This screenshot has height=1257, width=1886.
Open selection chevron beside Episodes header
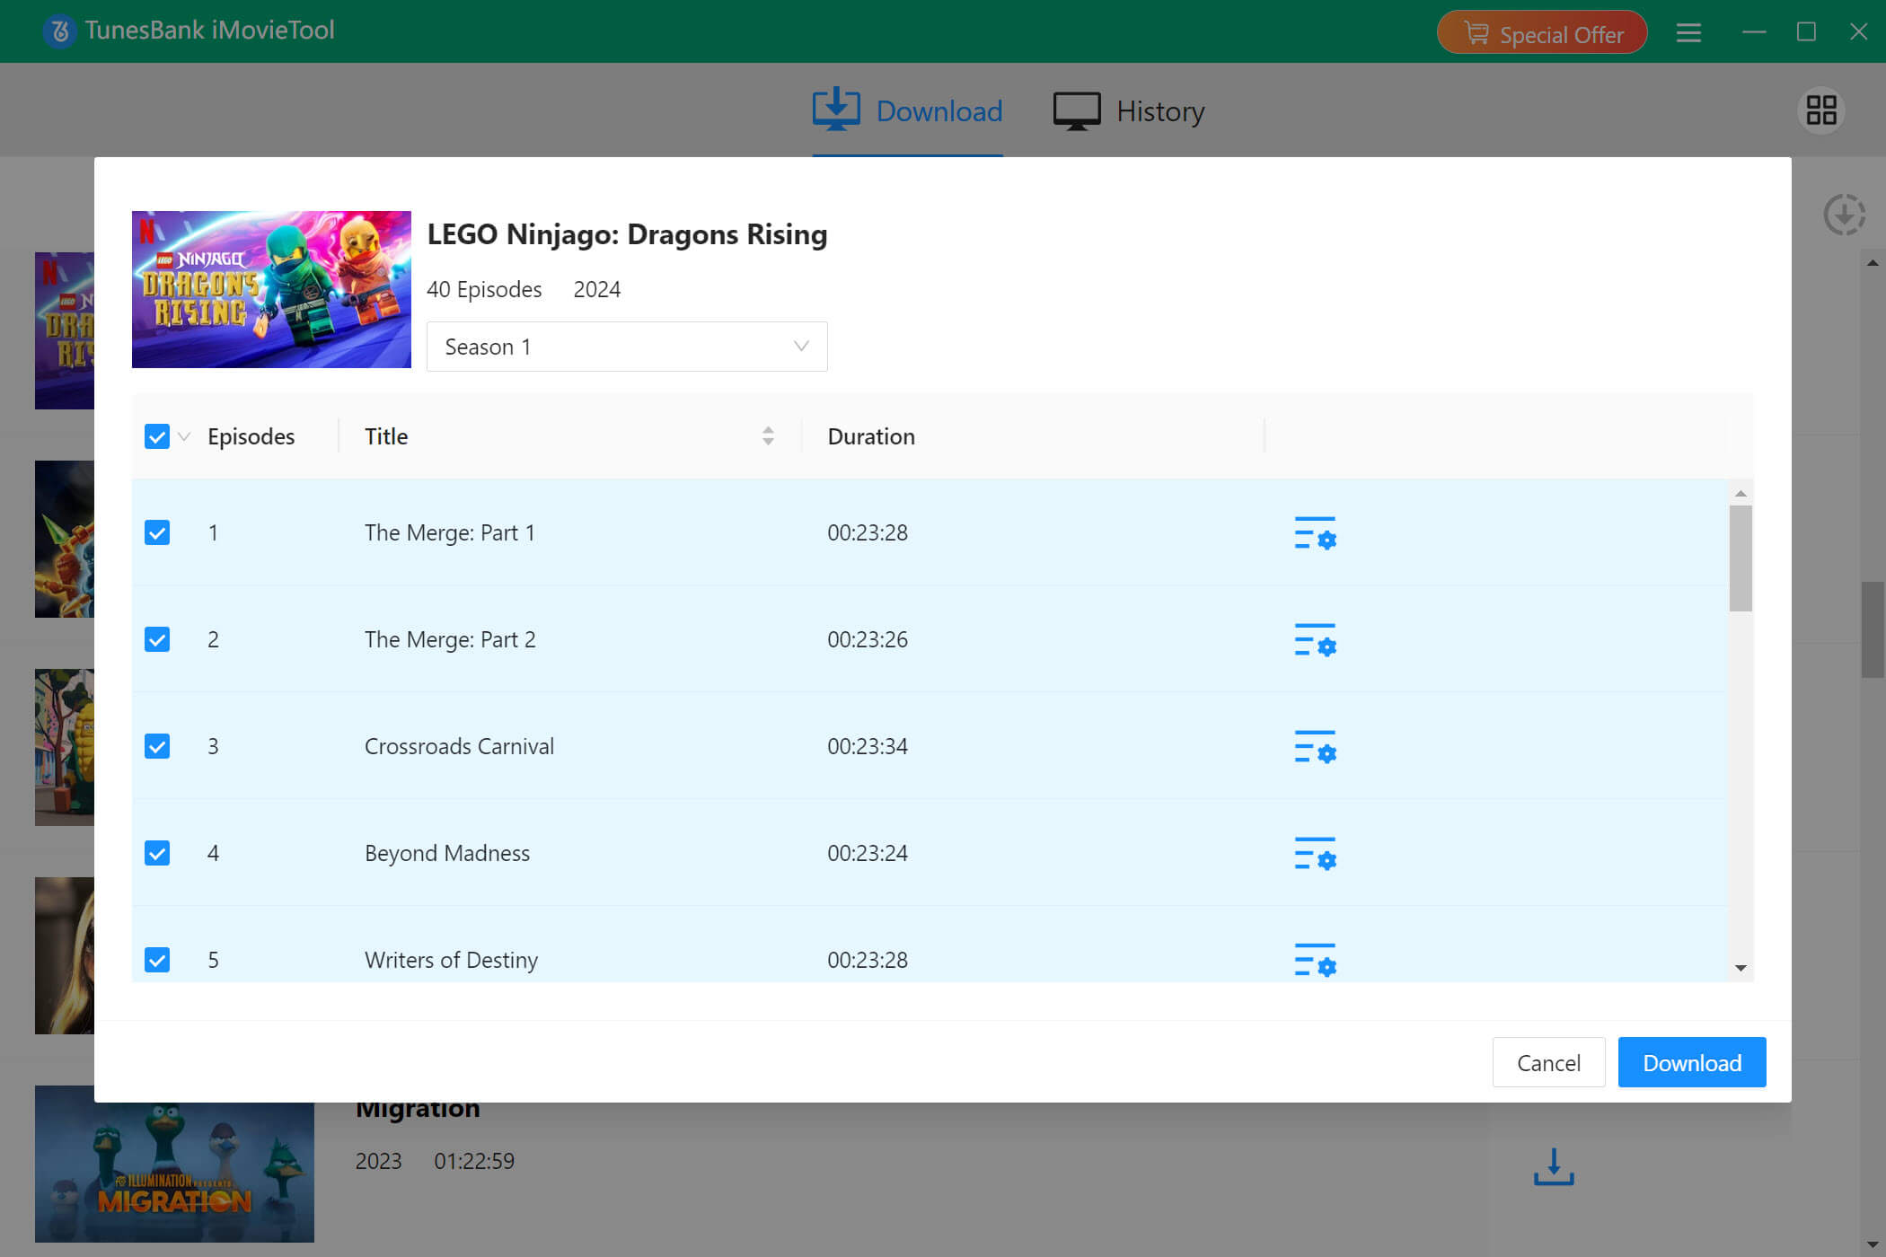[184, 437]
